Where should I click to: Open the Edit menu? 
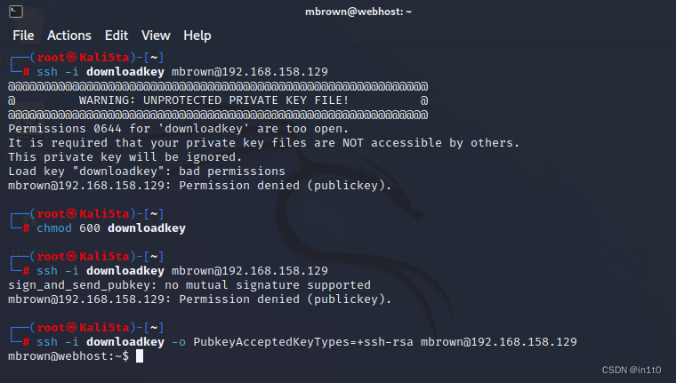(x=117, y=36)
